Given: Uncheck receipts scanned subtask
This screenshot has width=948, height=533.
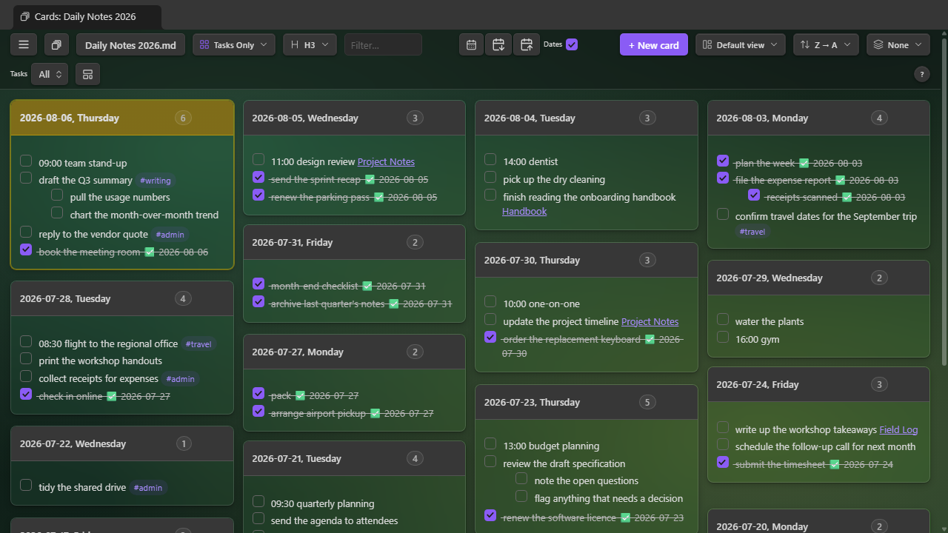Looking at the screenshot, I should click(754, 195).
